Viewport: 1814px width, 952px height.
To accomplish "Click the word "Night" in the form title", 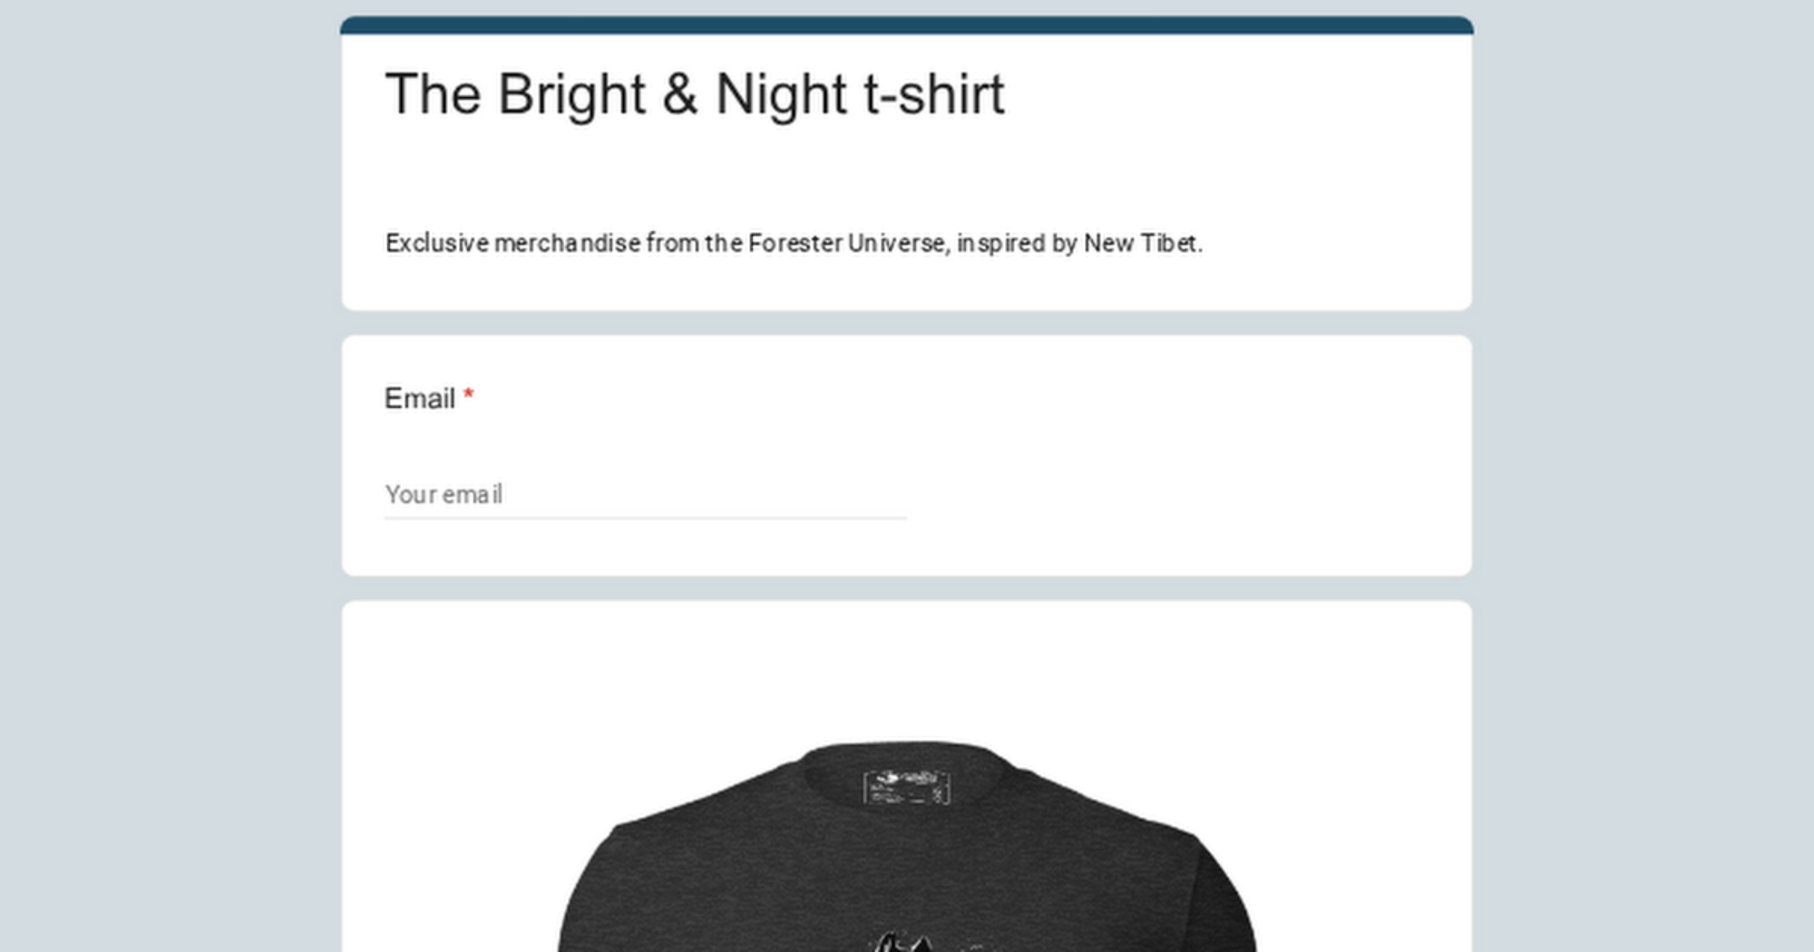I will click(781, 94).
